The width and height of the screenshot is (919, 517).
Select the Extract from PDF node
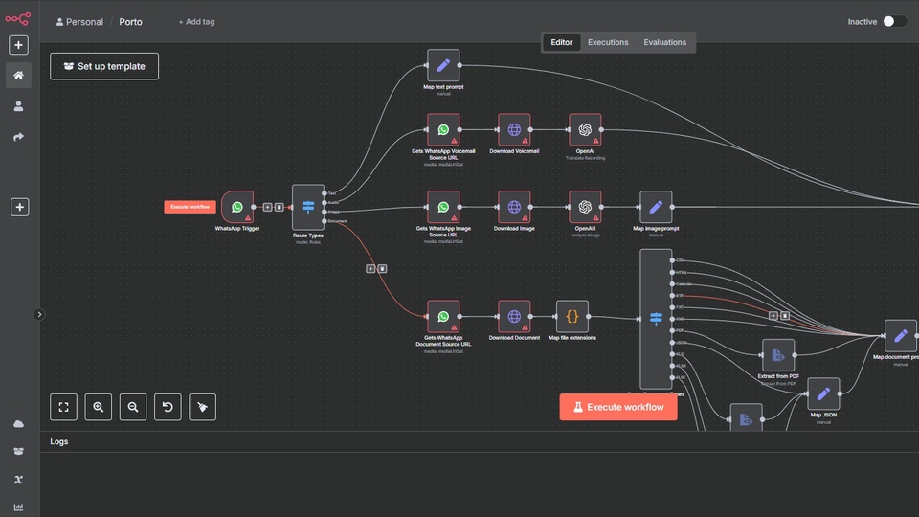(x=778, y=355)
